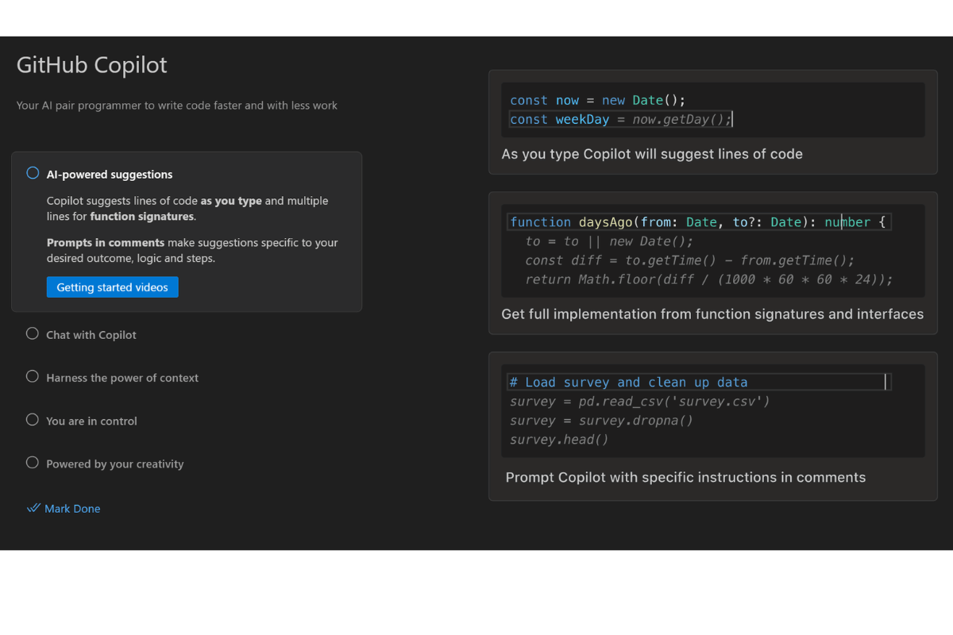
Task: Click the double checkmark icon beside Mark Done
Action: pyautogui.click(x=33, y=508)
